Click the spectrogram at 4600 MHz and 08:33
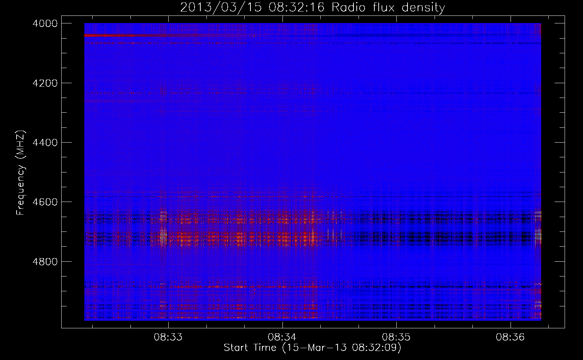 (x=168, y=202)
